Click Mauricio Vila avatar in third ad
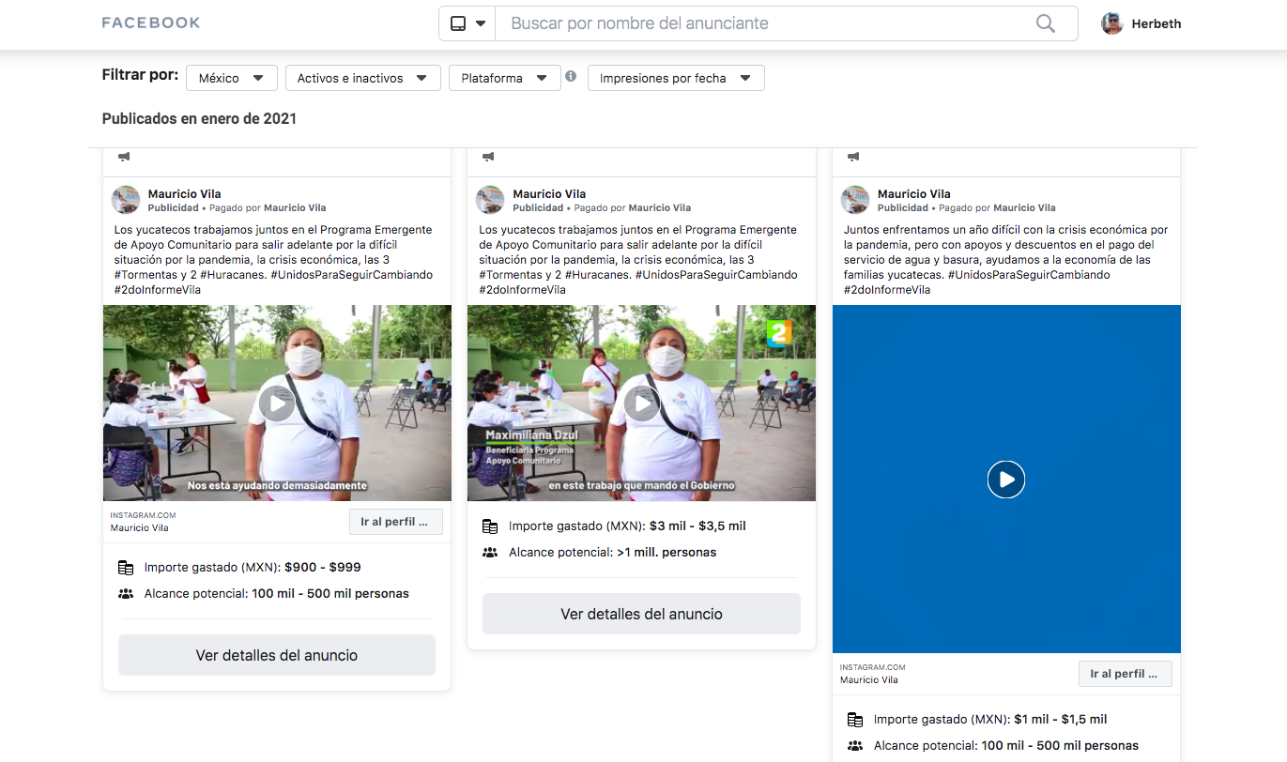The width and height of the screenshot is (1287, 762). 855,200
